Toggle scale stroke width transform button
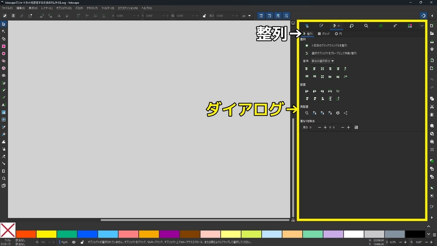 (x=261, y=16)
